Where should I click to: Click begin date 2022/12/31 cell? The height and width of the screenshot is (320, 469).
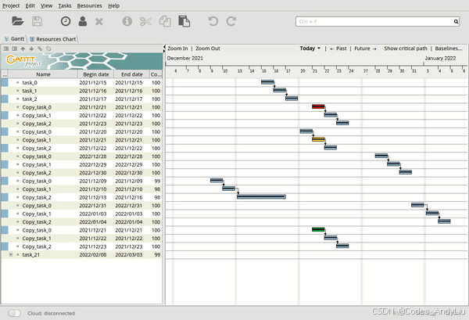[x=93, y=206]
